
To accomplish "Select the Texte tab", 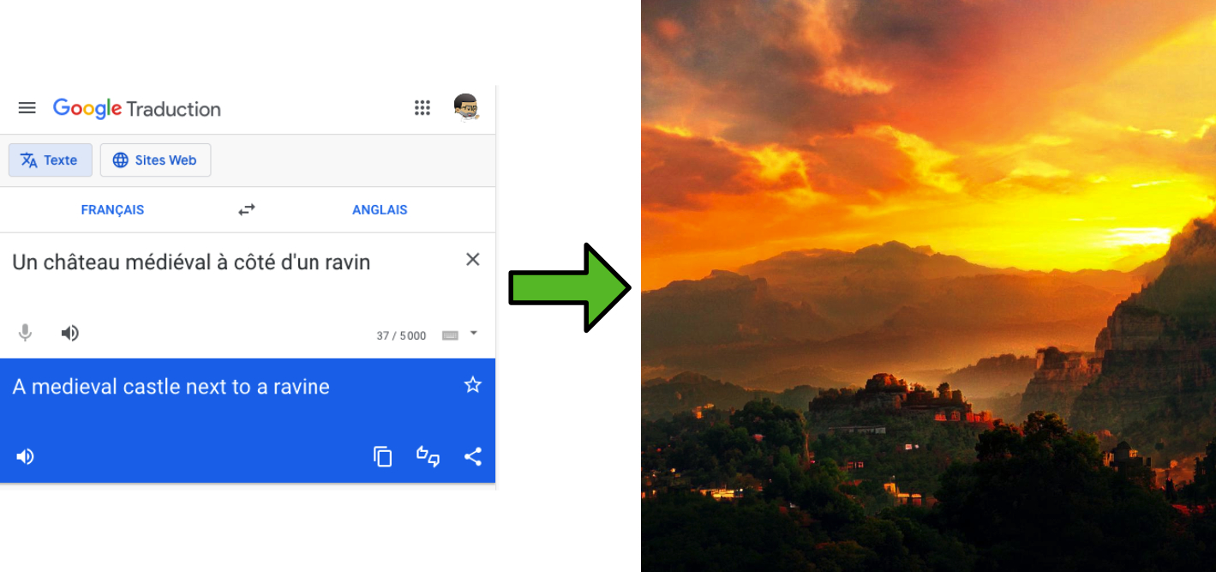I will [51, 160].
